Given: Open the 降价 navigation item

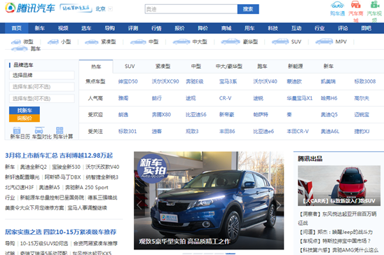Looking at the screenshot, I should (x=203, y=28).
